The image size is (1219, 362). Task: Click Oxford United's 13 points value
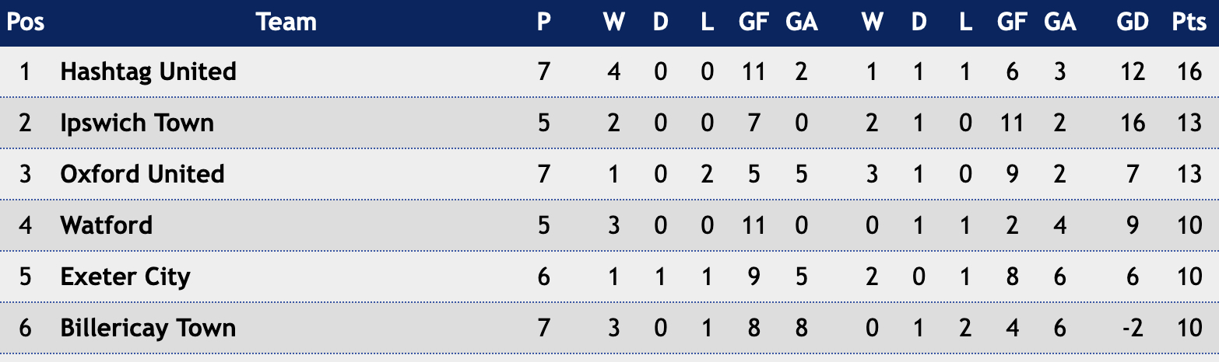click(x=1189, y=174)
